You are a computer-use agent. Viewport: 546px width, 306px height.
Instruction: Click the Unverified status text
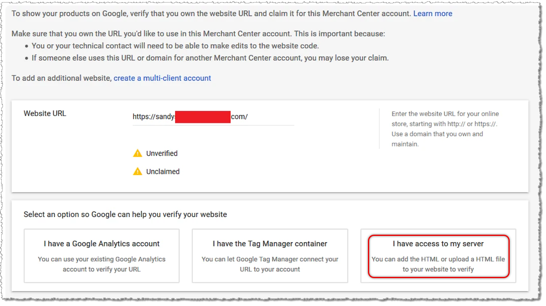[162, 153]
